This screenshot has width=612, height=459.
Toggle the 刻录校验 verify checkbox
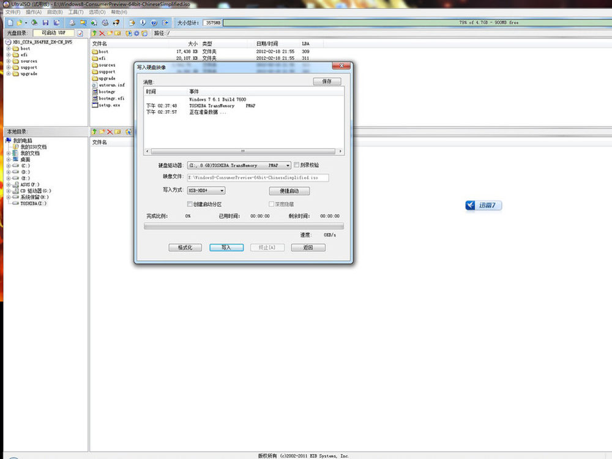click(x=297, y=165)
